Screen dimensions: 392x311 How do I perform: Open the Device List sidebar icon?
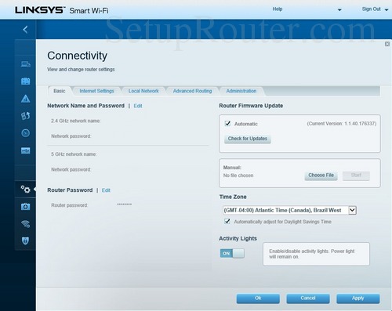click(x=25, y=64)
